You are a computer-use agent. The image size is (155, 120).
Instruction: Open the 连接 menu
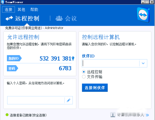tap(8, 10)
